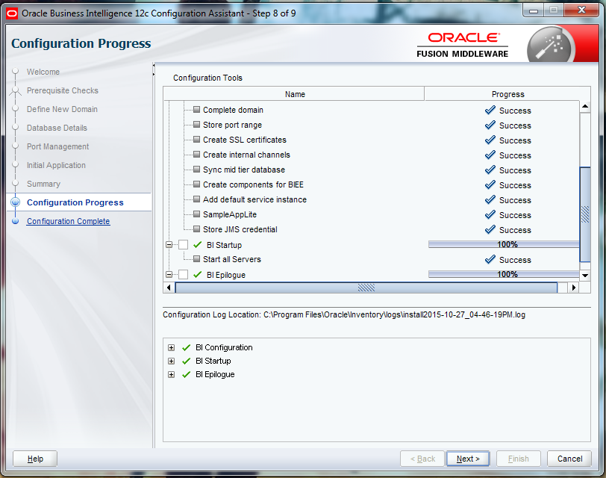Image resolution: width=606 pixels, height=478 pixels.
Task: Expand BI Epilogue in the lower panel
Action: click(171, 375)
